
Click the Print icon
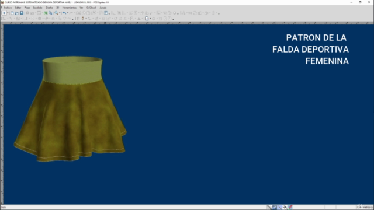[x=27, y=13]
